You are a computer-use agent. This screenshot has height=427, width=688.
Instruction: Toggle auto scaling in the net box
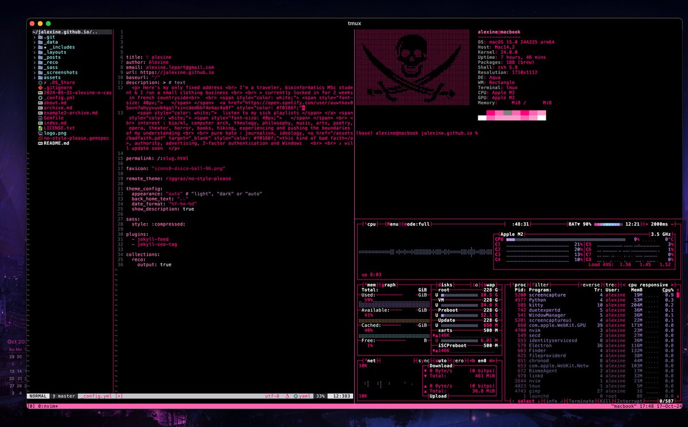[440, 361]
